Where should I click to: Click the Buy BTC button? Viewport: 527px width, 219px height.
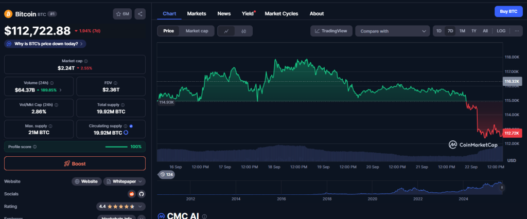pos(508,12)
